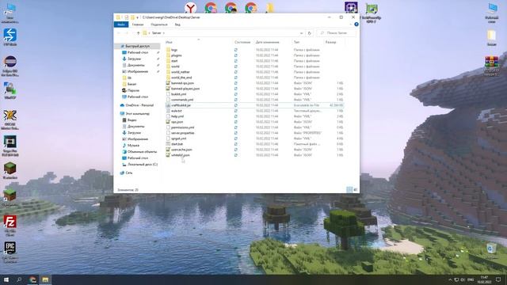Open the Главная ribbon tab
Screen dimensions: 507x285
(x=138, y=25)
